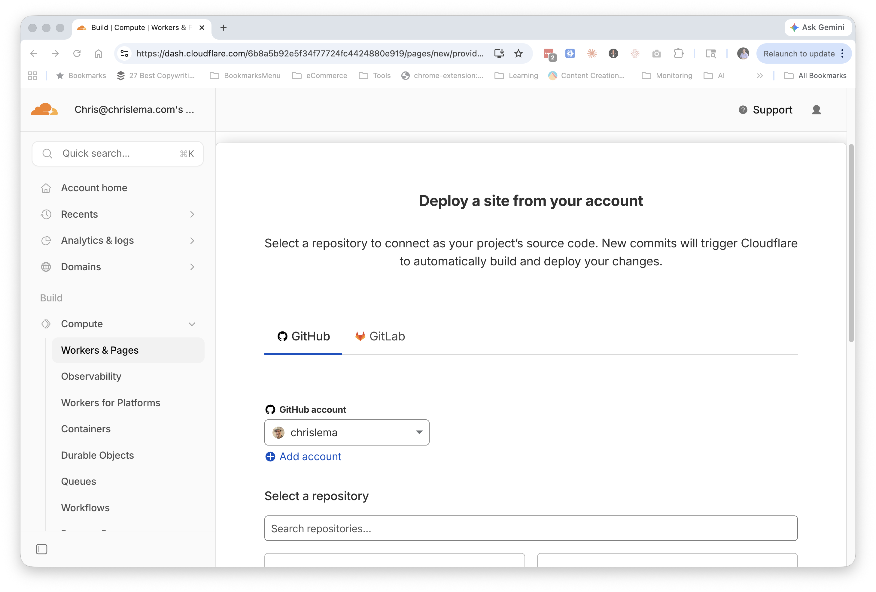Open the browser home page icon
This screenshot has width=876, height=592.
[x=98, y=53]
